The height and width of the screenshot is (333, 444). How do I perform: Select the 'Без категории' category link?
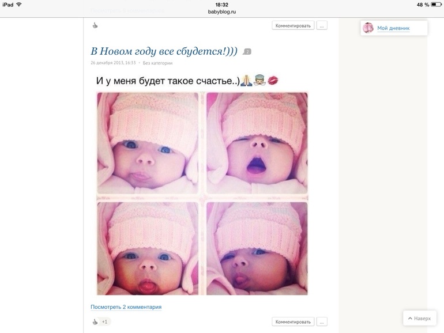tap(157, 63)
